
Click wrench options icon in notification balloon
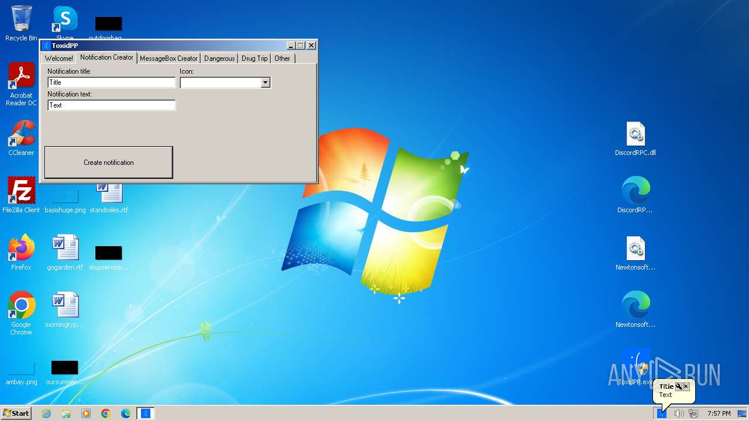(x=679, y=387)
